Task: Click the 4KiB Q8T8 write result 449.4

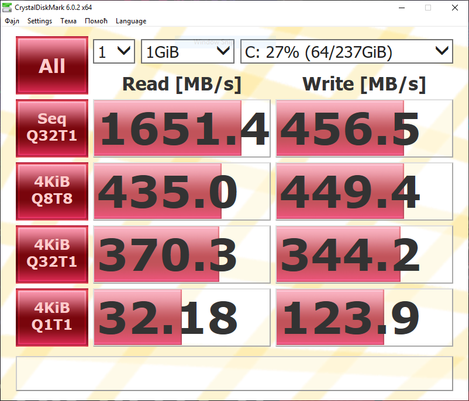Action: pyautogui.click(x=364, y=191)
